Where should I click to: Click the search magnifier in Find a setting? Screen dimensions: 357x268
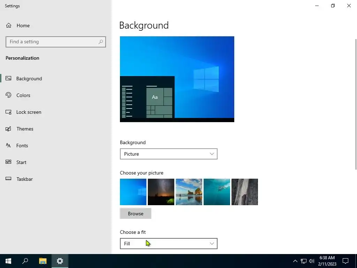(x=101, y=42)
